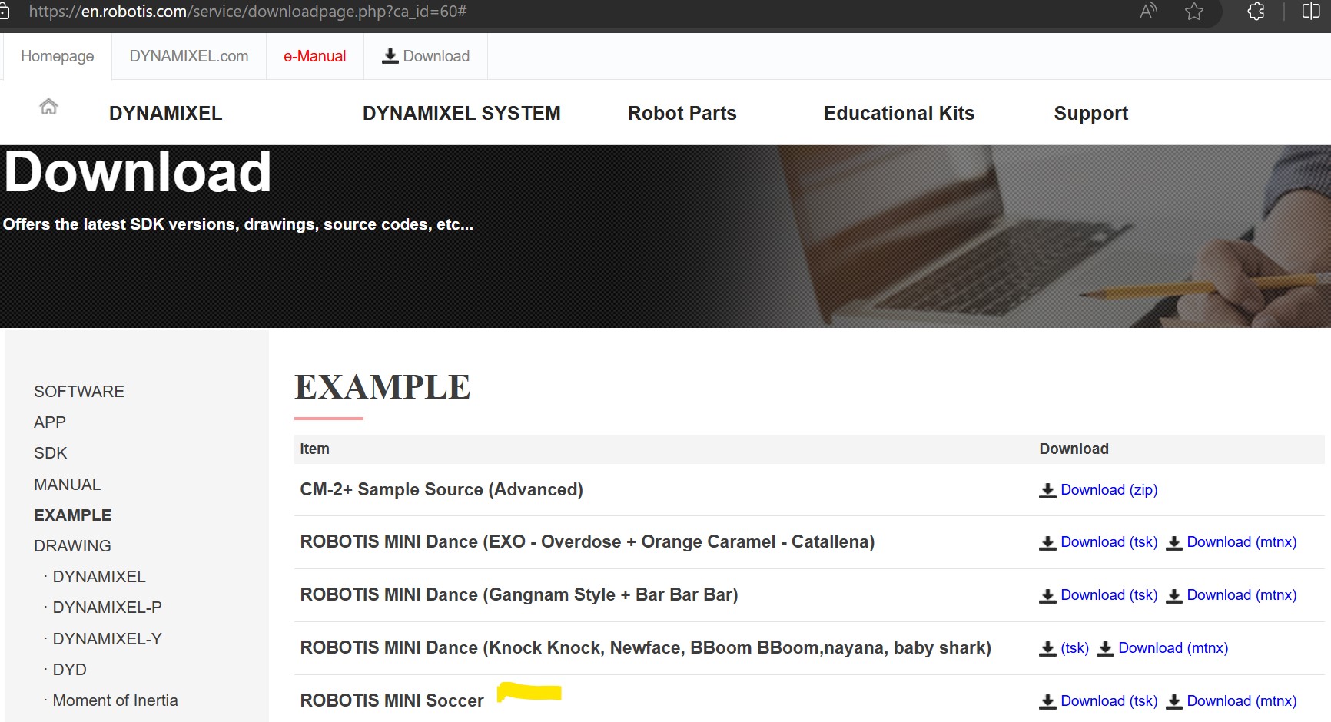Screen dimensions: 1331x722
Task: Click the download arrow icon for CM-2+ zip
Action: pos(1047,491)
